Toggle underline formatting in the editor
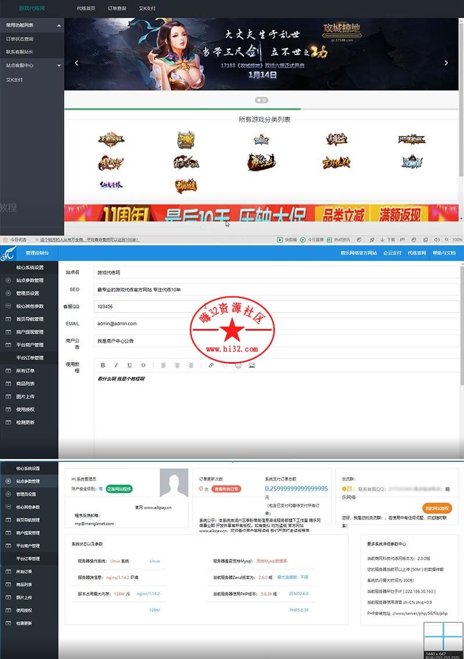Viewport: 464px width, 659px height. point(129,366)
